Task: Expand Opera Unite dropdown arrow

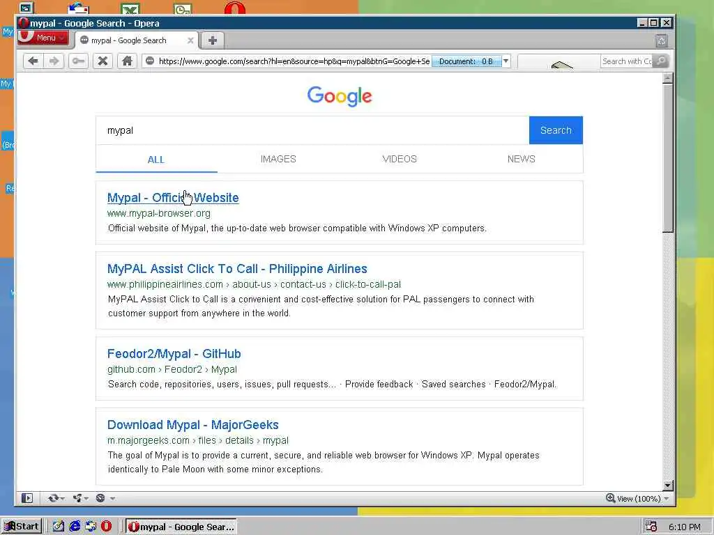Action: pyautogui.click(x=86, y=499)
